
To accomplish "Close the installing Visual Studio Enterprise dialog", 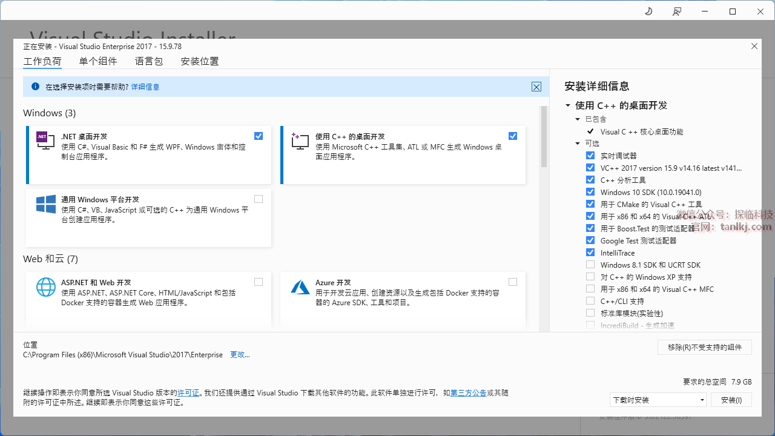I will (x=754, y=46).
